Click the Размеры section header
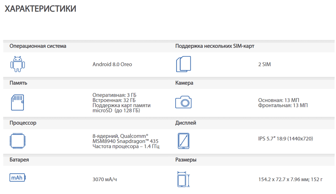 click(186, 160)
